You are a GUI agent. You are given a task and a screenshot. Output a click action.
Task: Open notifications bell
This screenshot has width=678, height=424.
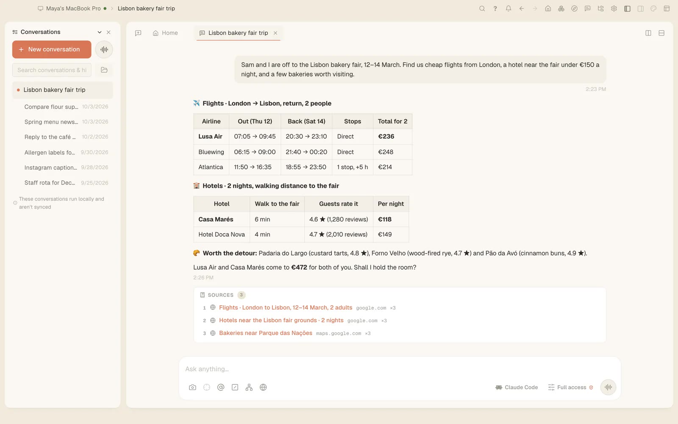[x=508, y=8]
